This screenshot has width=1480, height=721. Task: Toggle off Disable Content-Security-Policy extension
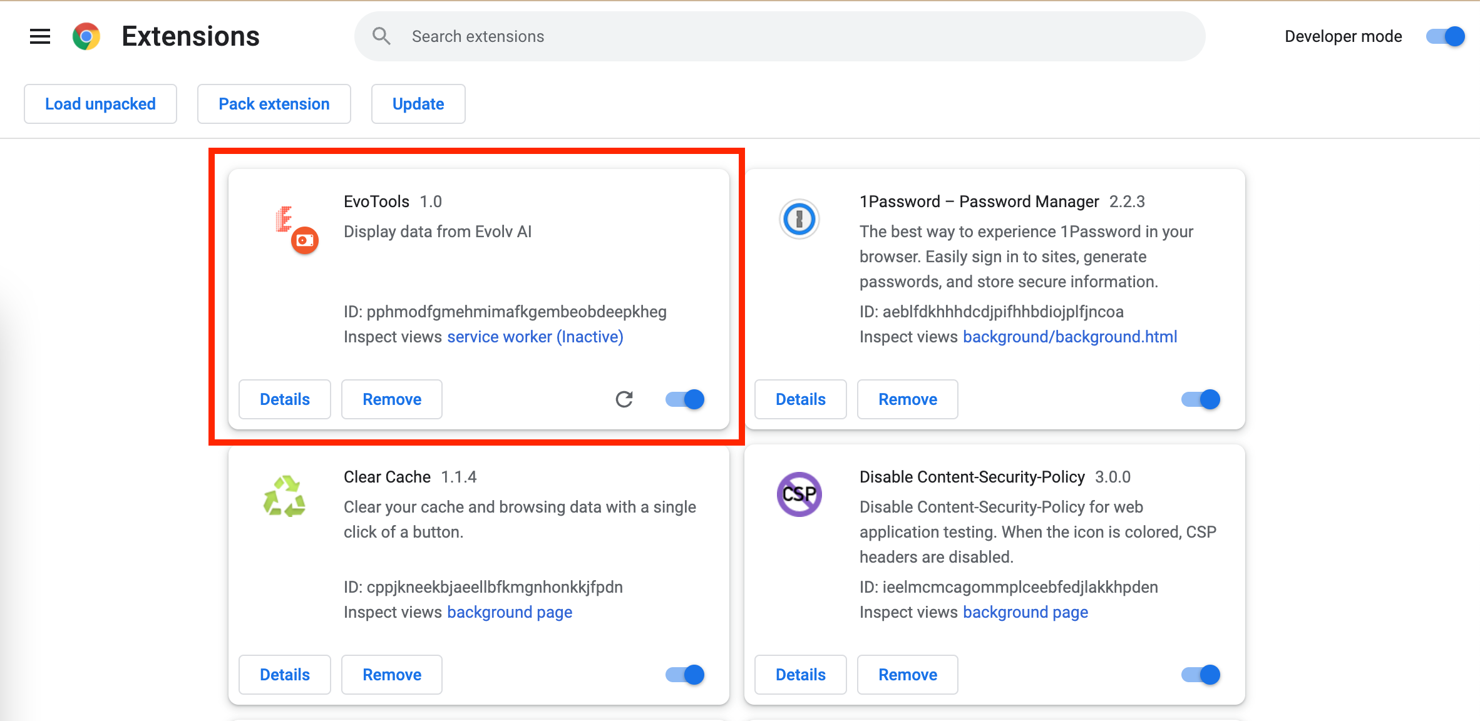(1201, 675)
